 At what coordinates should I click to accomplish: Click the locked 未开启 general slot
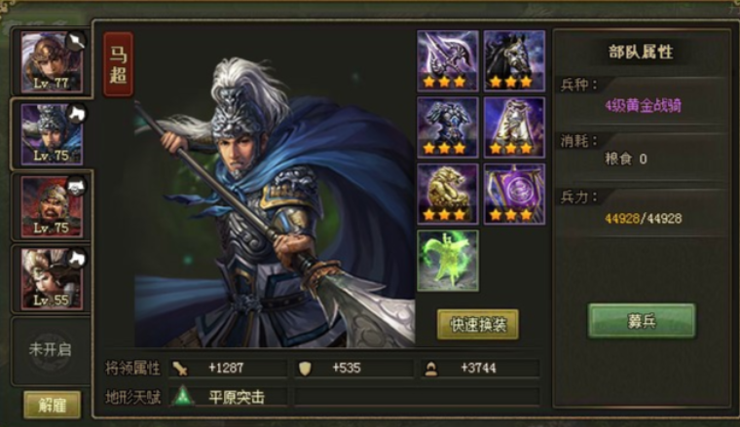50,350
